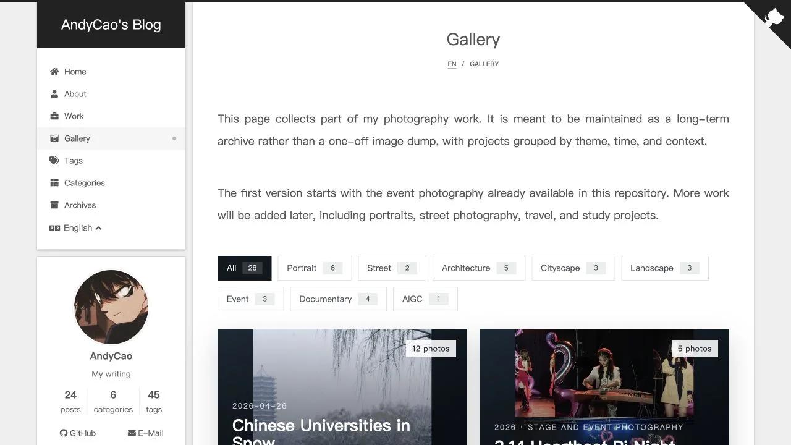Viewport: 791px width, 445px height.
Task: Click the envelope icon beside E-Mail
Action: pos(132,433)
